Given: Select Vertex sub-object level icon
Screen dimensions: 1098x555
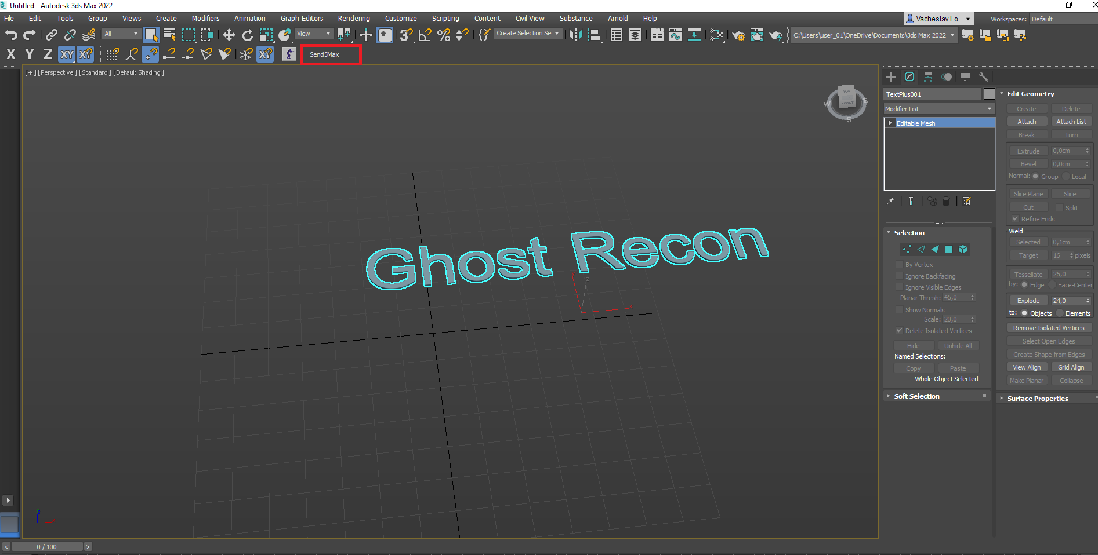Looking at the screenshot, I should click(907, 249).
